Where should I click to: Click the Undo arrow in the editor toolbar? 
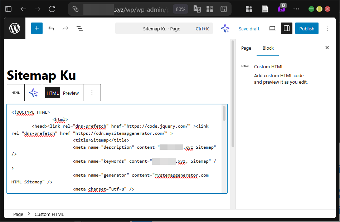51,28
